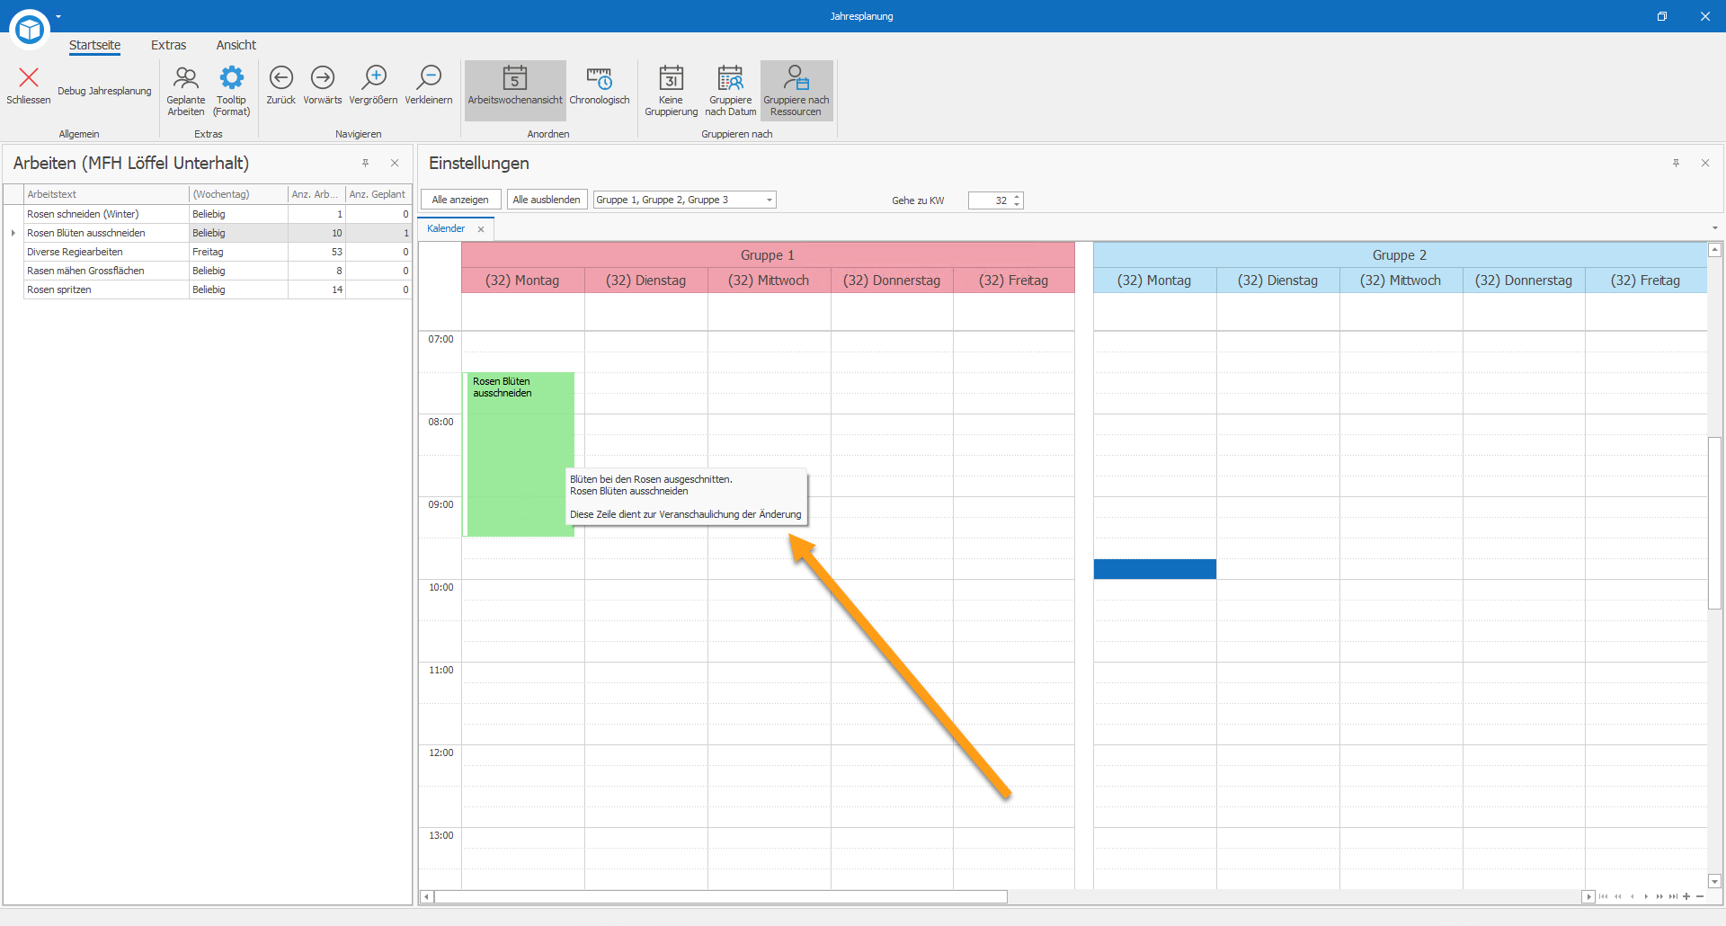Switch to Chronologisch arrangement
The height and width of the screenshot is (926, 1726).
[x=600, y=85]
